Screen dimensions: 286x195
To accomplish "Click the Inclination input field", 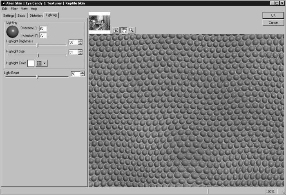I will coord(42,35).
